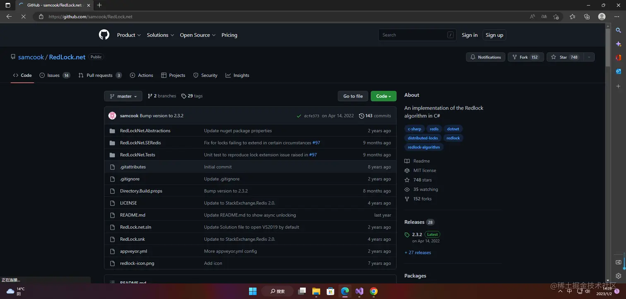
Task: Open the Edge sidebar search icon
Action: (x=618, y=30)
